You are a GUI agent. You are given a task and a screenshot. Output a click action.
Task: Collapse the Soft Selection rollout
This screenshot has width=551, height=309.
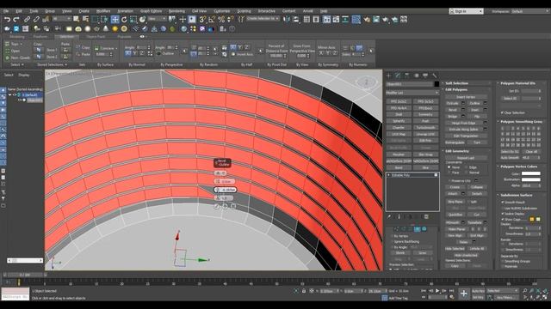(x=466, y=83)
